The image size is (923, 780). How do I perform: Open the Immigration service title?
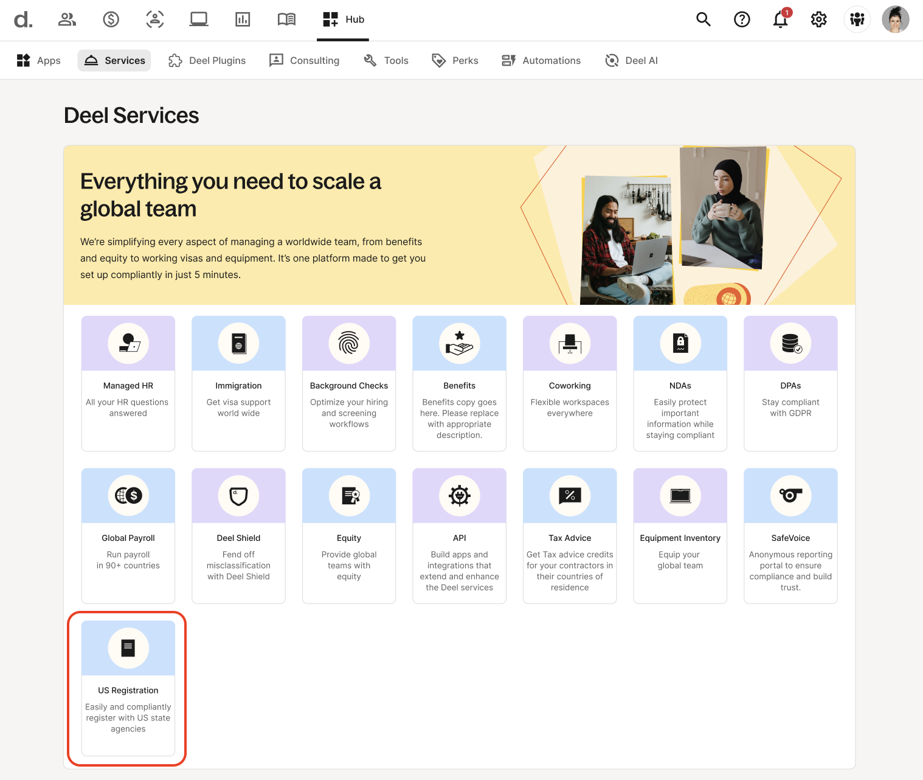tap(239, 386)
